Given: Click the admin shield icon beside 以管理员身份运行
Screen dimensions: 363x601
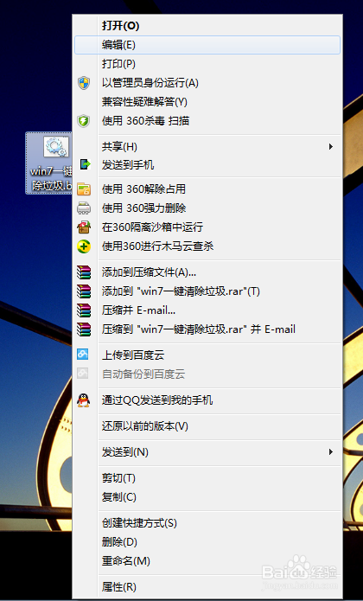Looking at the screenshot, I should coord(84,83).
